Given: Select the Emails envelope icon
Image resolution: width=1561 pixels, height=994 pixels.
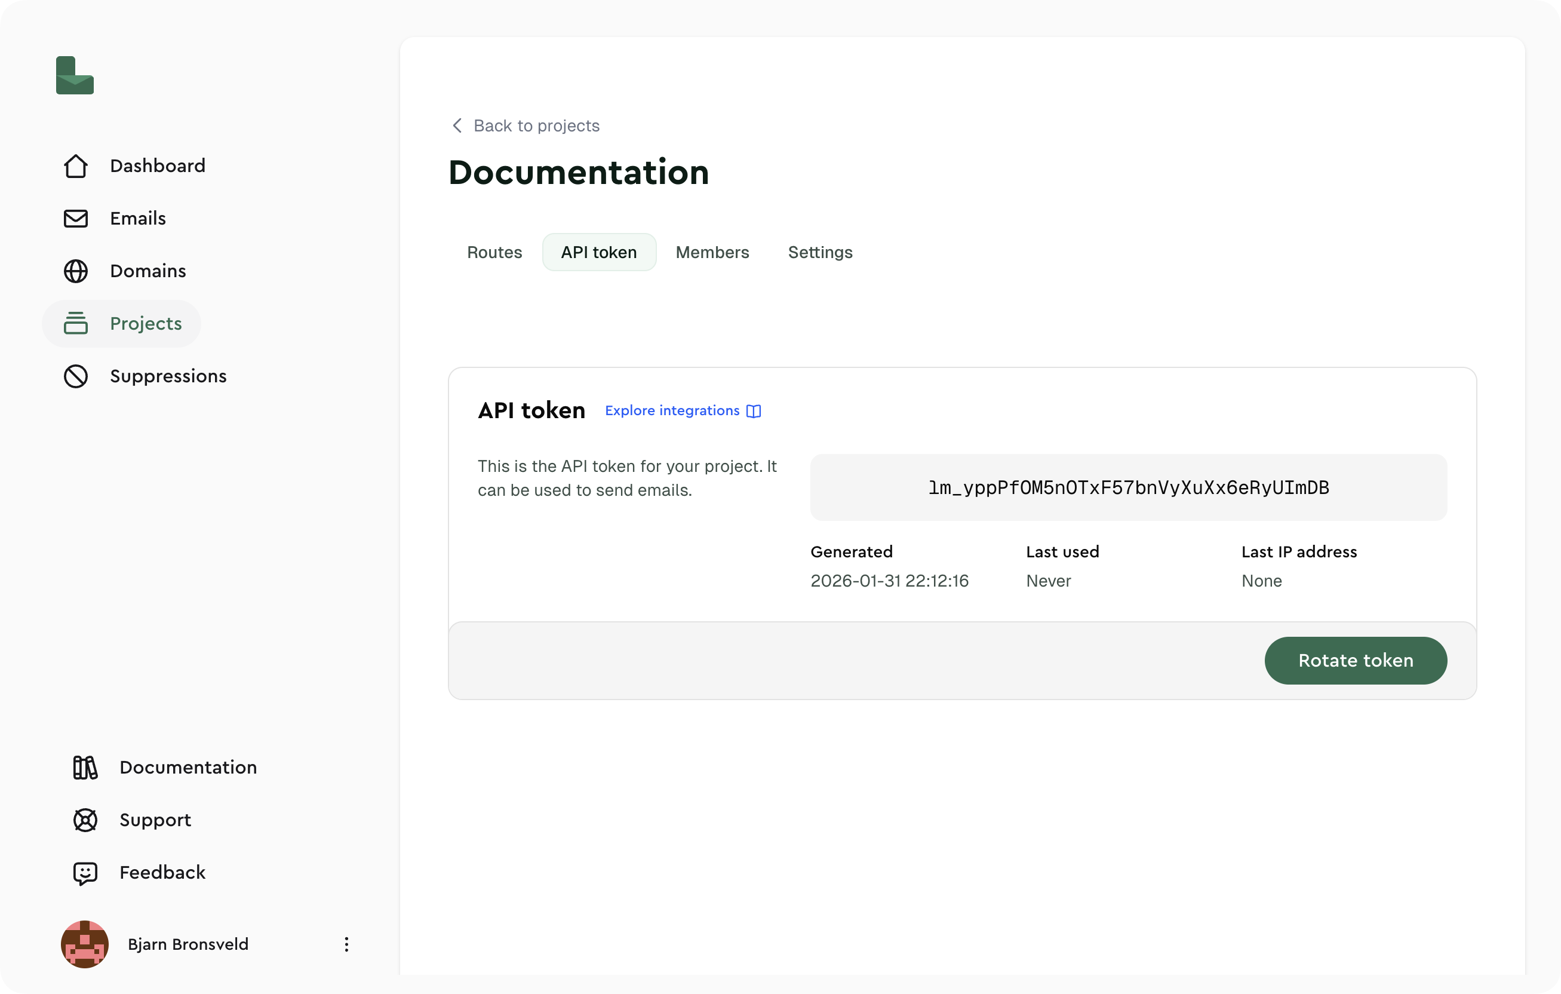Looking at the screenshot, I should pos(76,219).
